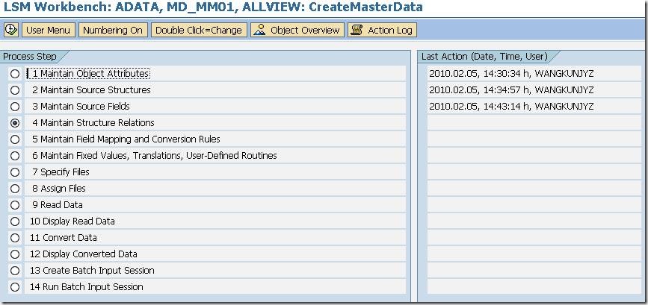Select radio for Maintain Source Structures
The height and width of the screenshot is (305, 648).
tap(15, 89)
